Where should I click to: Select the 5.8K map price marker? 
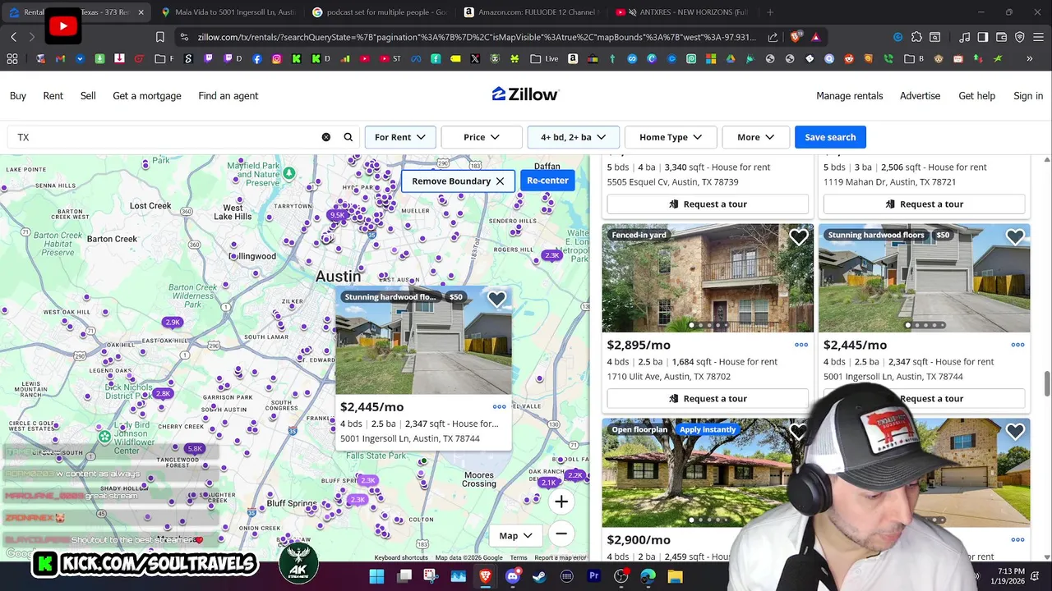(195, 449)
